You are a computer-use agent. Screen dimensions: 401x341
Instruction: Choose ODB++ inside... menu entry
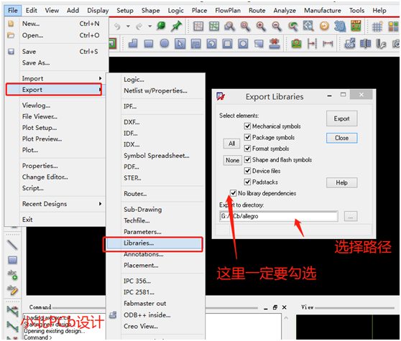coord(147,315)
